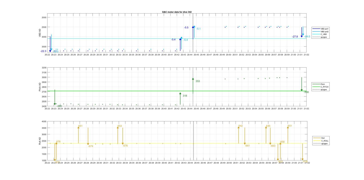The width and height of the screenshot is (364, 180).
Task: Click the "-663" roll annotation
Action: tap(273, 146)
